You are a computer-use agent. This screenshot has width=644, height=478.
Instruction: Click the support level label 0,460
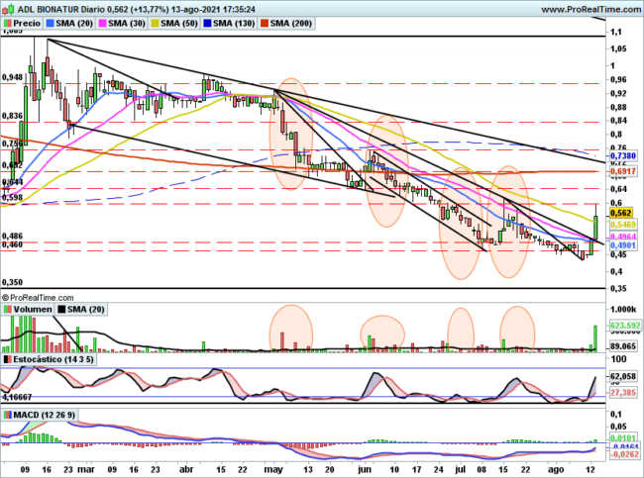click(12, 244)
